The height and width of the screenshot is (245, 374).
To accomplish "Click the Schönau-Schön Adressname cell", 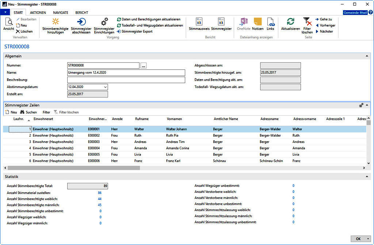I will pos(271,161).
